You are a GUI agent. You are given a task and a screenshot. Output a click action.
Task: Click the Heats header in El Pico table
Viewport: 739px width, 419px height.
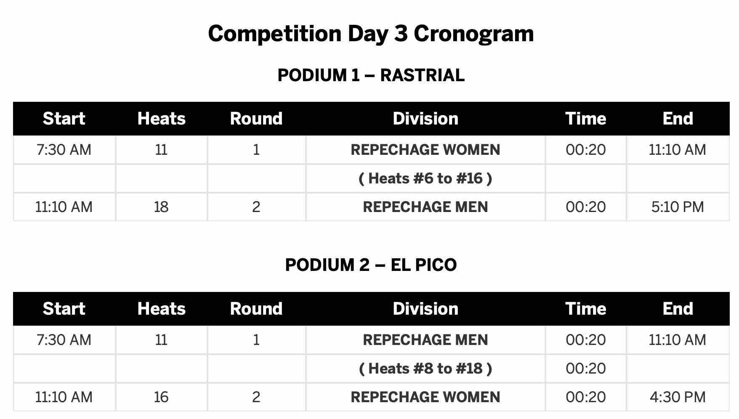pyautogui.click(x=161, y=309)
